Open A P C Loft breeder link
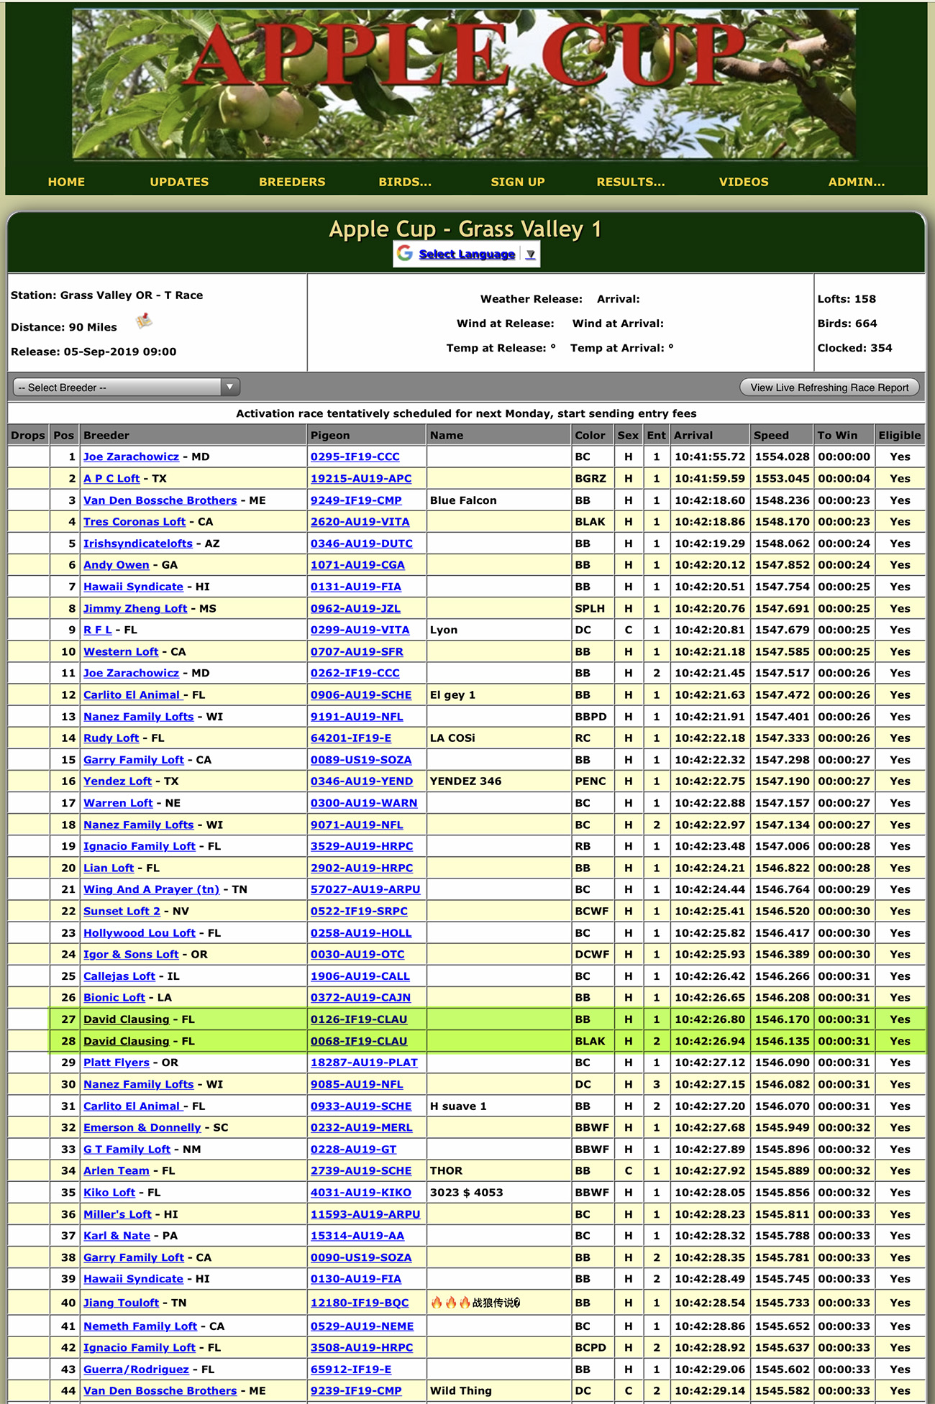This screenshot has height=1404, width=935. pyautogui.click(x=111, y=479)
